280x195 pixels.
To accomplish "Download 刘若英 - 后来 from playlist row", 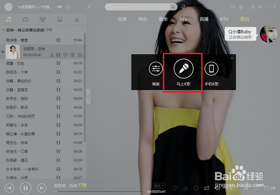I will (52, 55).
